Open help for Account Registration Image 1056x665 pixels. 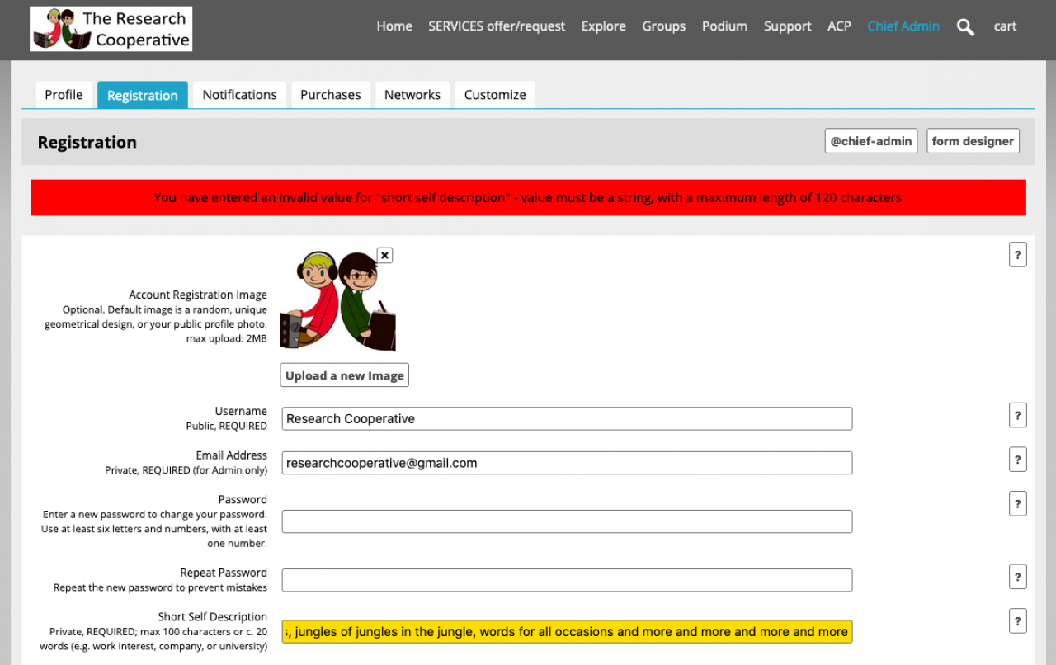pos(1018,255)
